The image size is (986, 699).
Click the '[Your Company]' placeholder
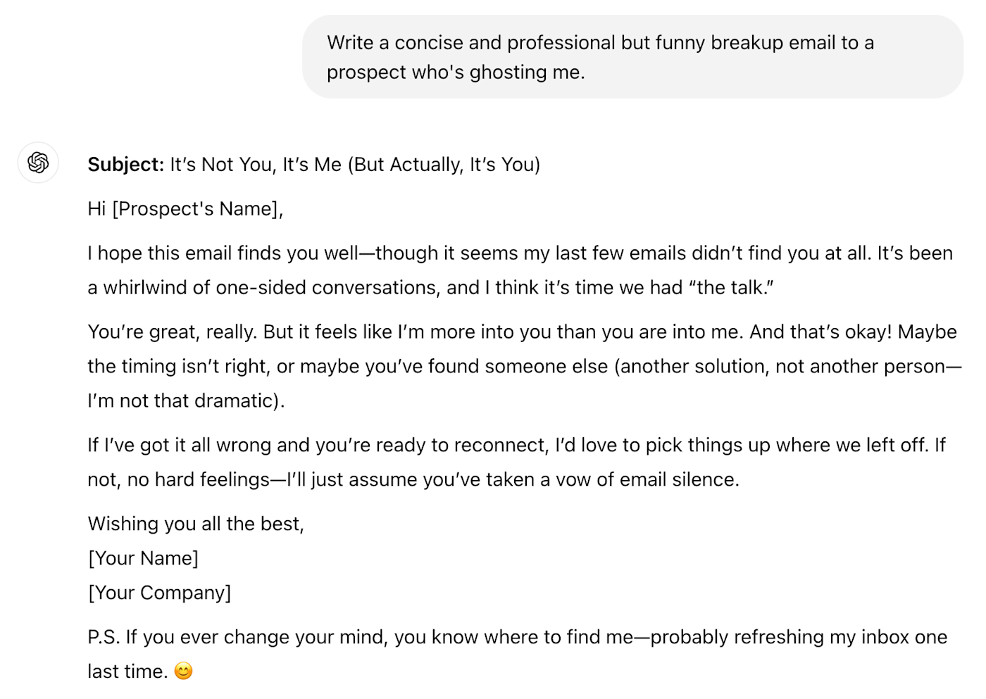click(x=159, y=593)
